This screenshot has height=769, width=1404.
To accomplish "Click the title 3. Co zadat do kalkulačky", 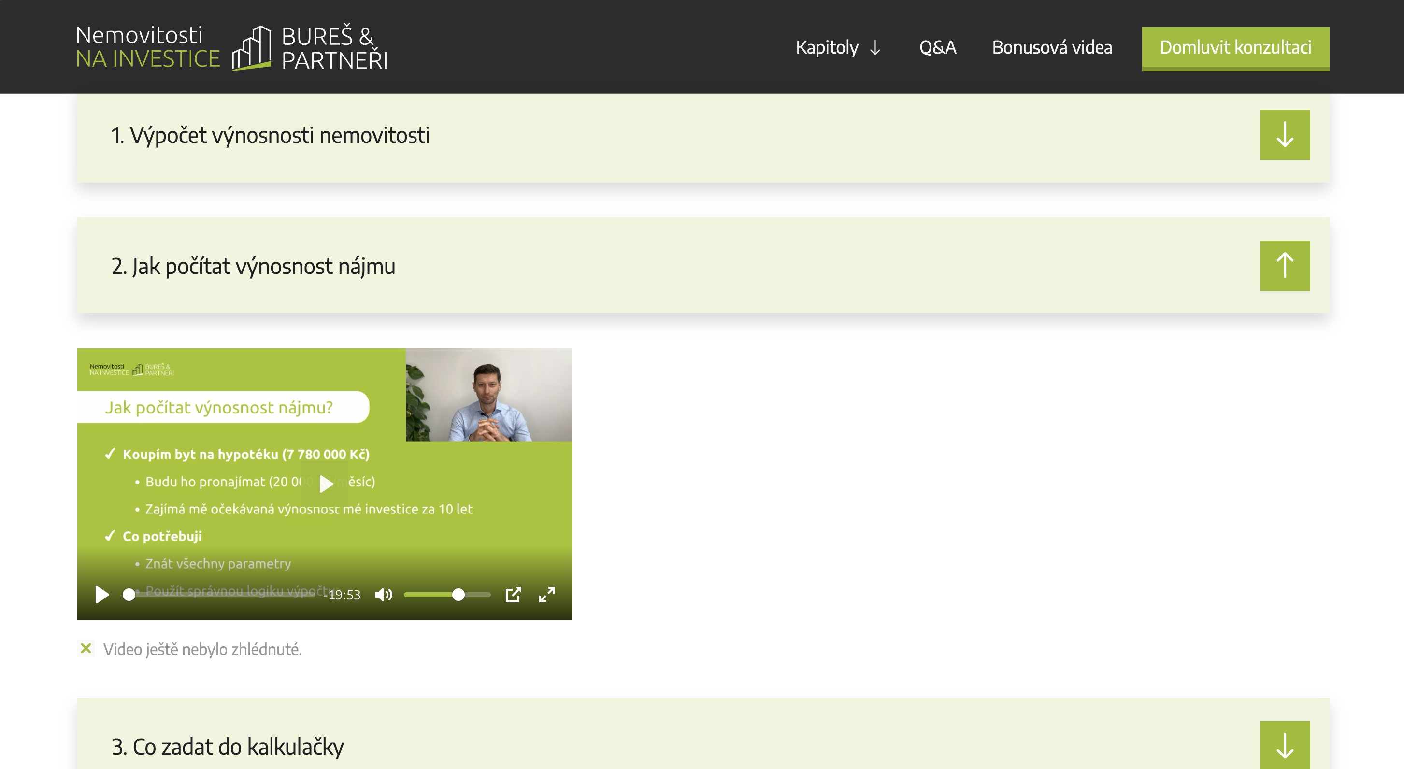I will tap(228, 746).
